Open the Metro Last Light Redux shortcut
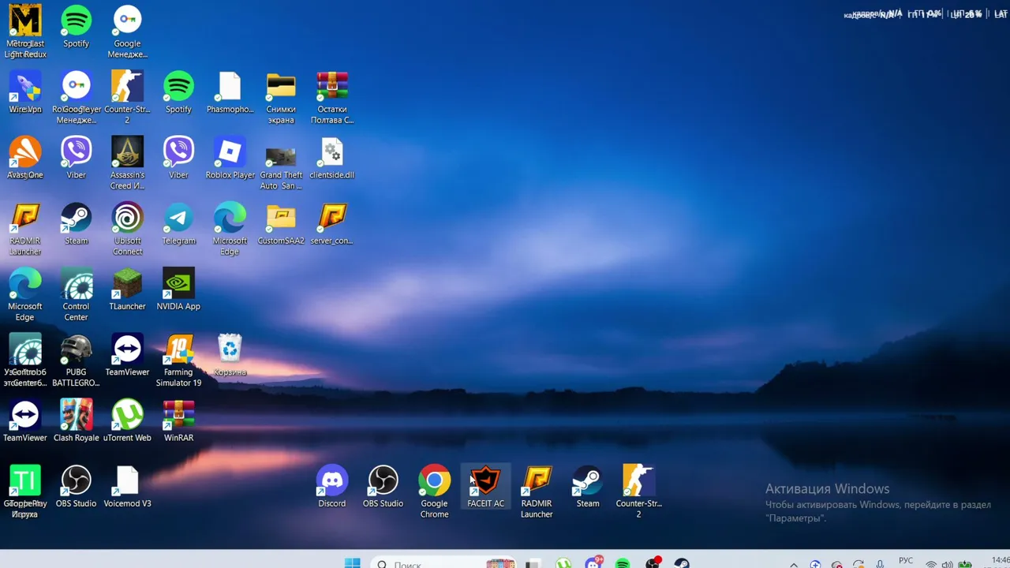Image resolution: width=1010 pixels, height=568 pixels. point(25,32)
